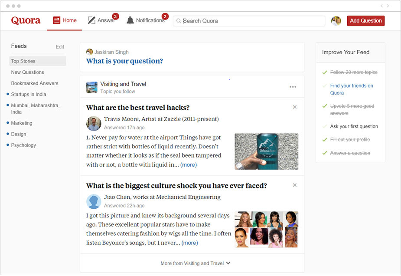Go to the Home tab

point(65,20)
